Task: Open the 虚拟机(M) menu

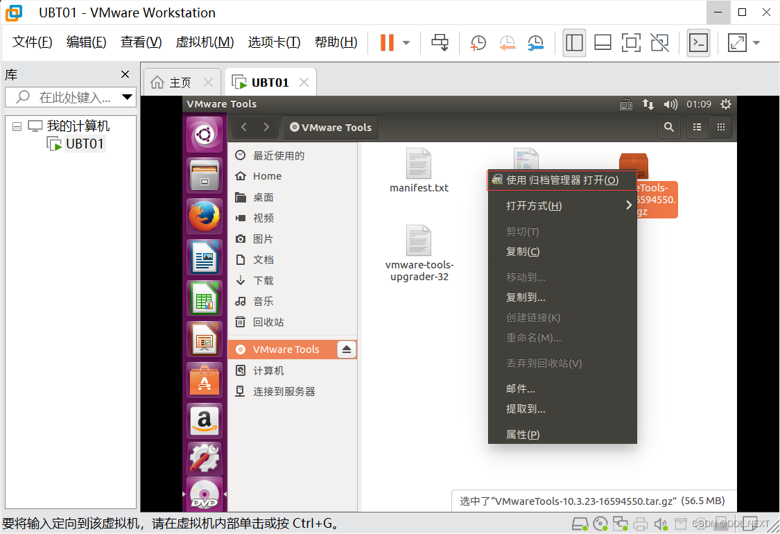Action: [205, 42]
